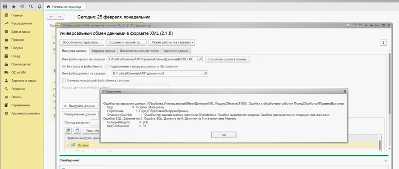The image size is (399, 169).
Task: Click OK in the error dialog
Action: pyautogui.click(x=224, y=135)
